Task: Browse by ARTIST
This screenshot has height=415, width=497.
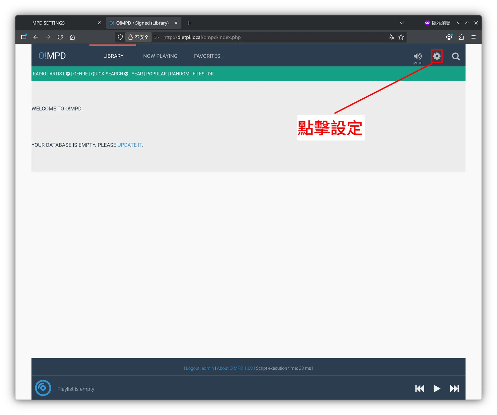Action: 57,74
